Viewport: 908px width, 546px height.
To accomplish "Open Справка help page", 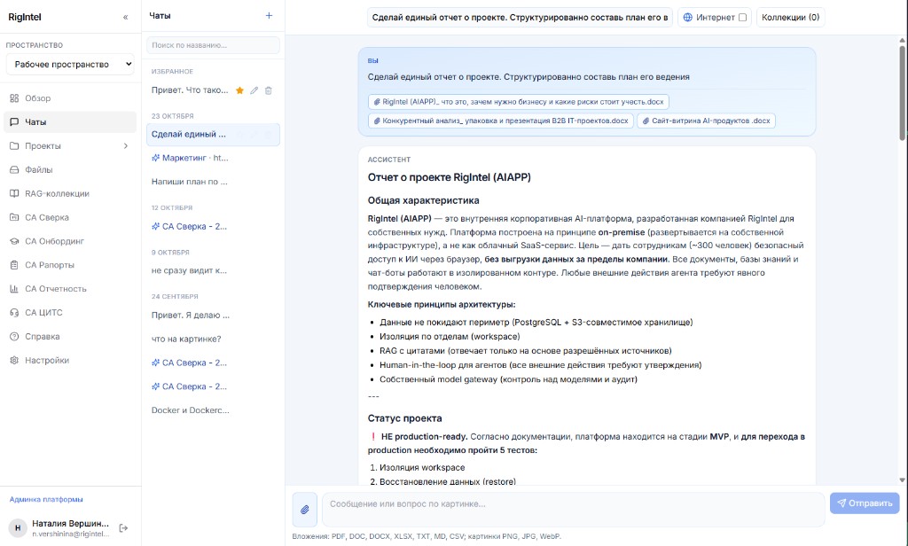I will click(x=70, y=337).
